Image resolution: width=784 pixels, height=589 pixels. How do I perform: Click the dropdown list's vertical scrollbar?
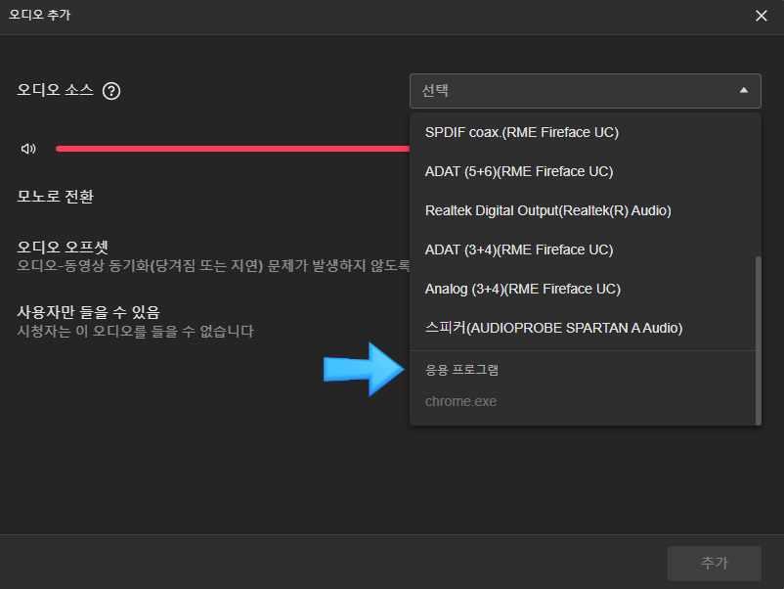click(x=758, y=340)
